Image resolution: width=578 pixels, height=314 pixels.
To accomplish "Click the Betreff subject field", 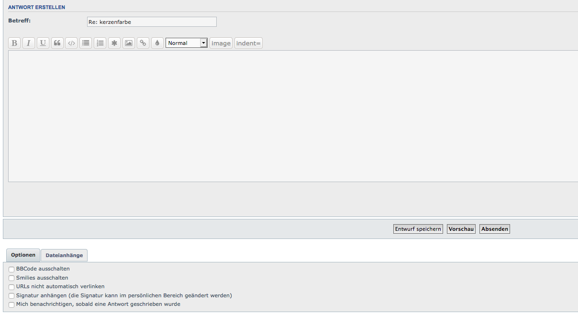I will pyautogui.click(x=151, y=22).
